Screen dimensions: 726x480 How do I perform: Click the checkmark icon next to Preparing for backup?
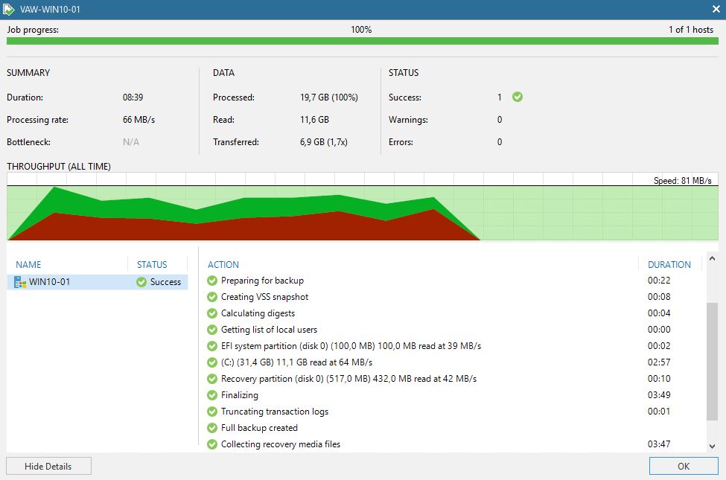[212, 281]
